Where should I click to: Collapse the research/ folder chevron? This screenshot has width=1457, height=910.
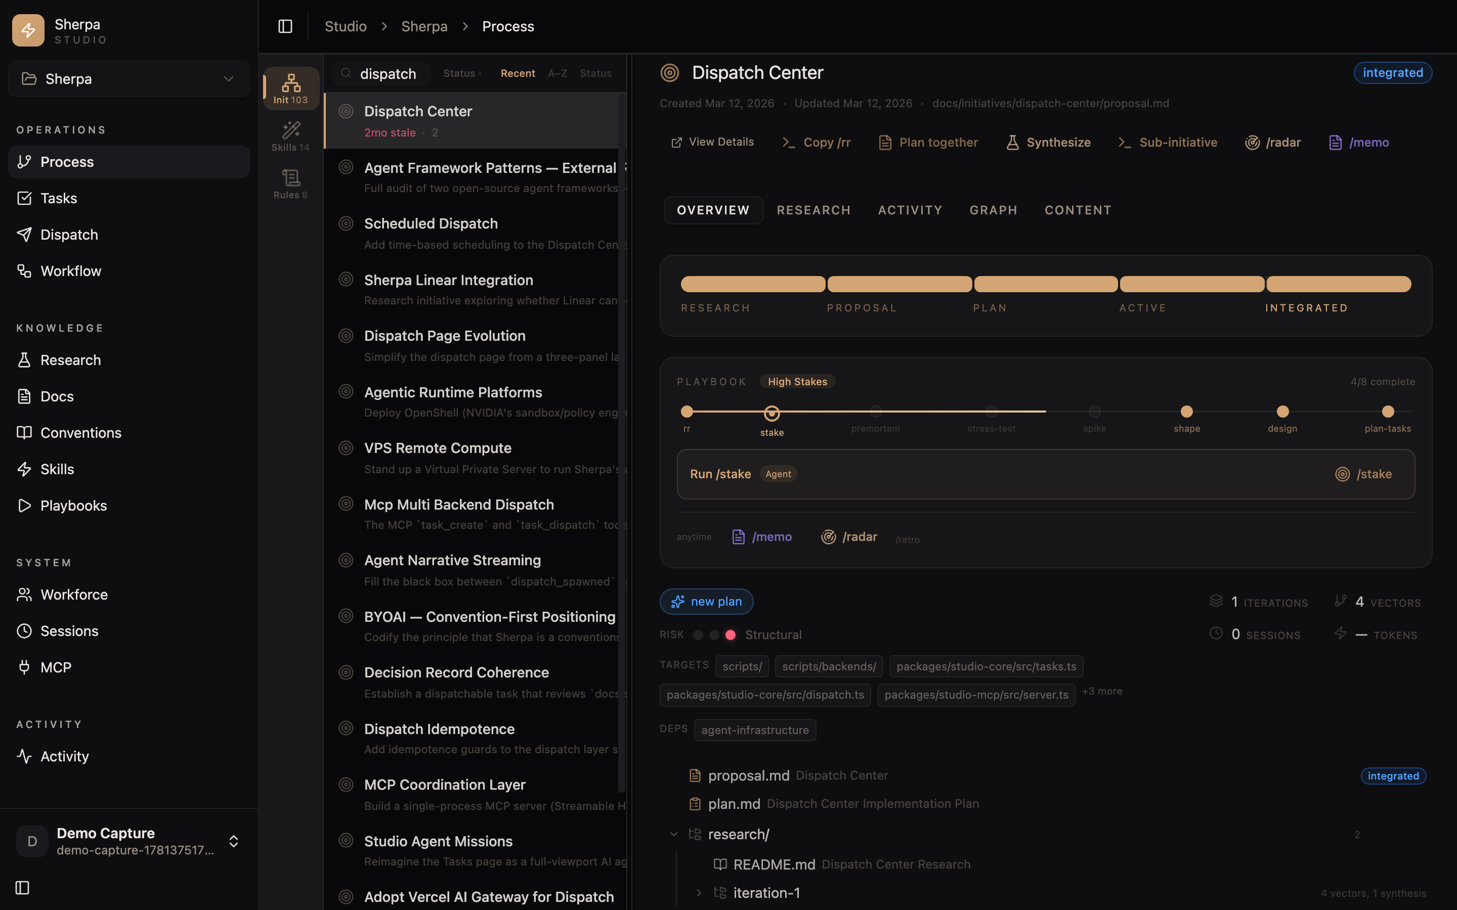coord(674,835)
